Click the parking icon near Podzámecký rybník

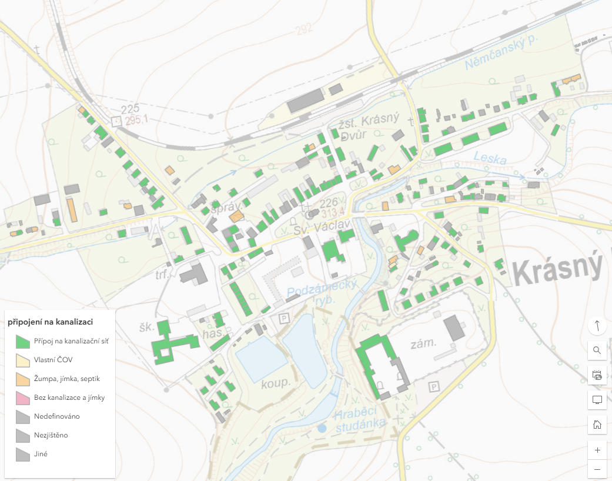(x=284, y=318)
